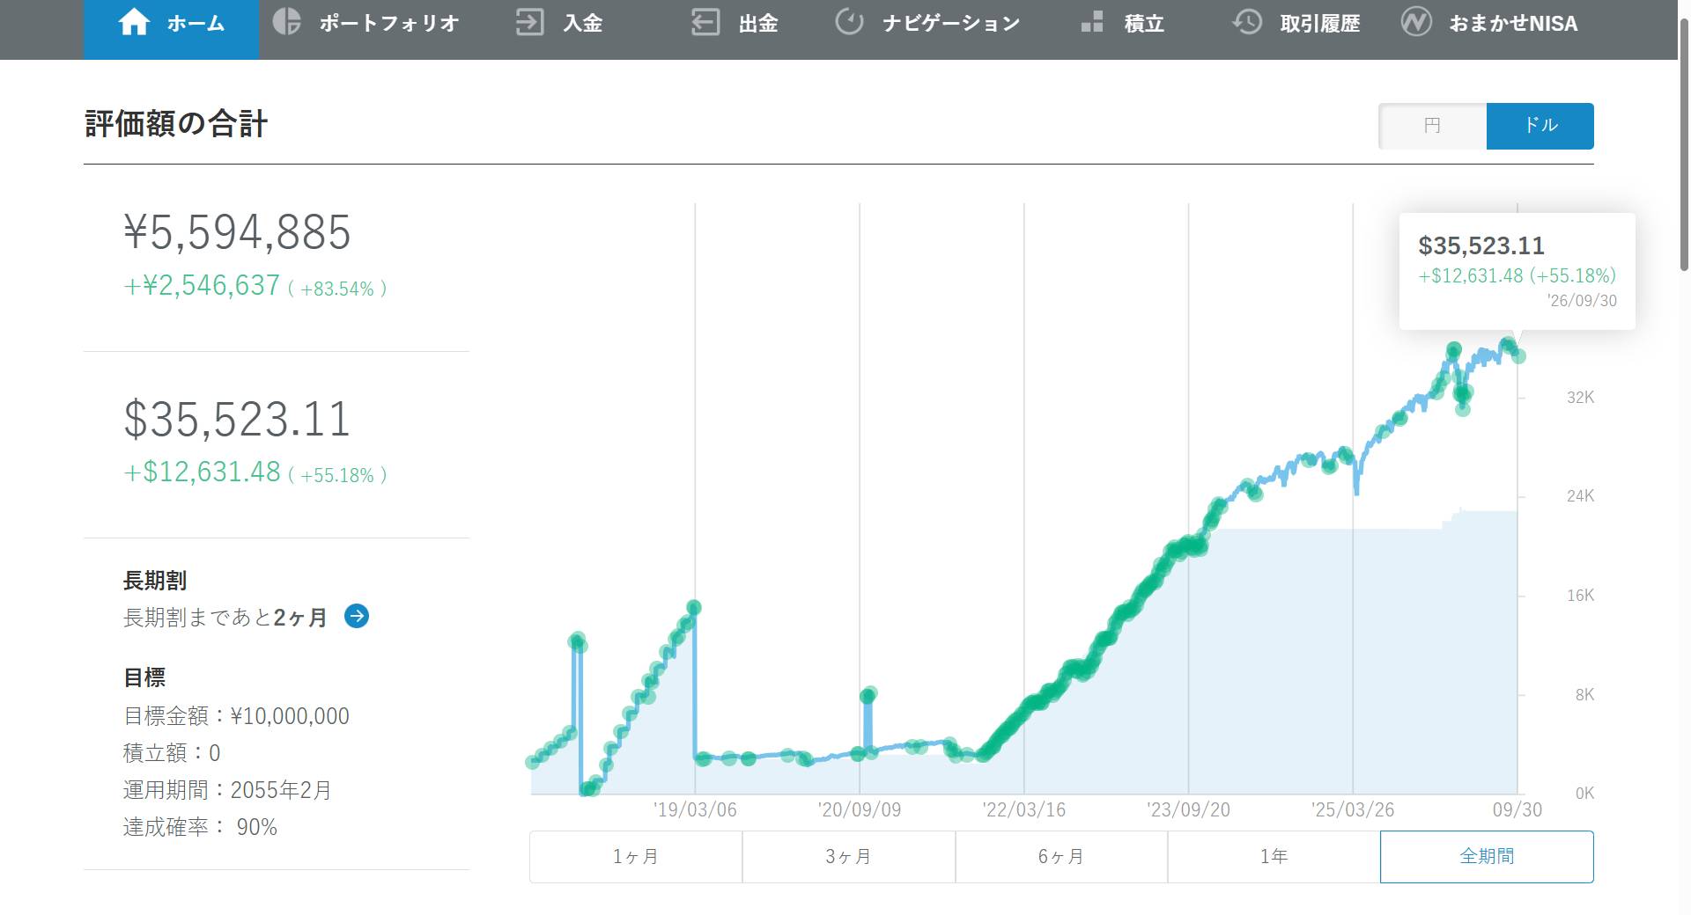The height and width of the screenshot is (915, 1691).
Task: Select the 1年 chart range
Action: tap(1274, 856)
